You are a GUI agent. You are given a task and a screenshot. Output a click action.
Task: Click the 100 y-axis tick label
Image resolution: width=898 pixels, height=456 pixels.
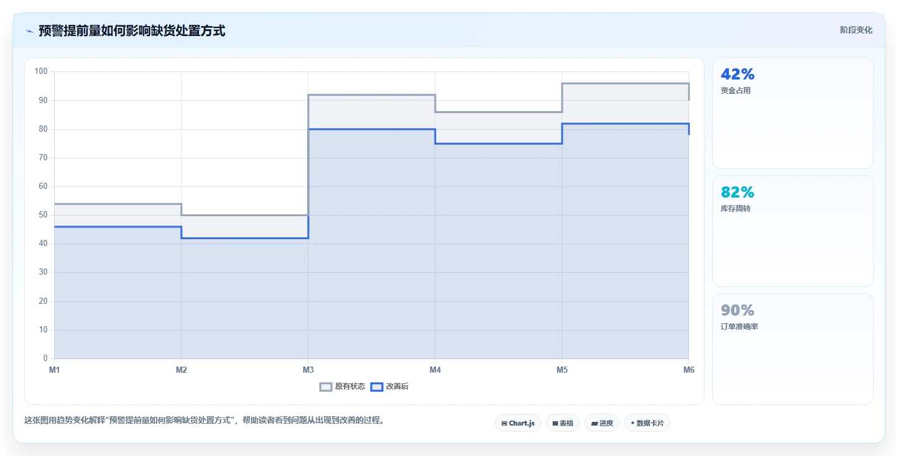(x=41, y=71)
